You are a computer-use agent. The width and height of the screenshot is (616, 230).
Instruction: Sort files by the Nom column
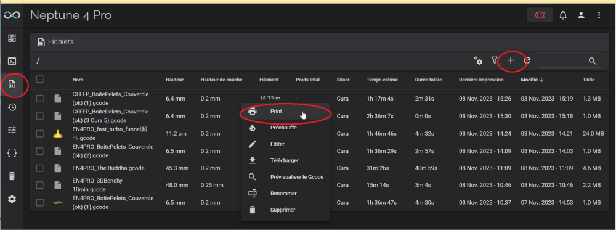click(x=78, y=80)
